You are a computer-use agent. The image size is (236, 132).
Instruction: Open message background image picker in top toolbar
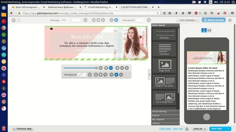(x=85, y=20)
